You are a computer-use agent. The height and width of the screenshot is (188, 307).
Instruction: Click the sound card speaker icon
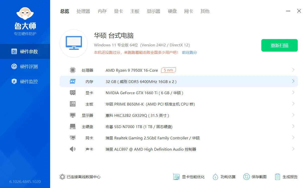(x=73, y=149)
